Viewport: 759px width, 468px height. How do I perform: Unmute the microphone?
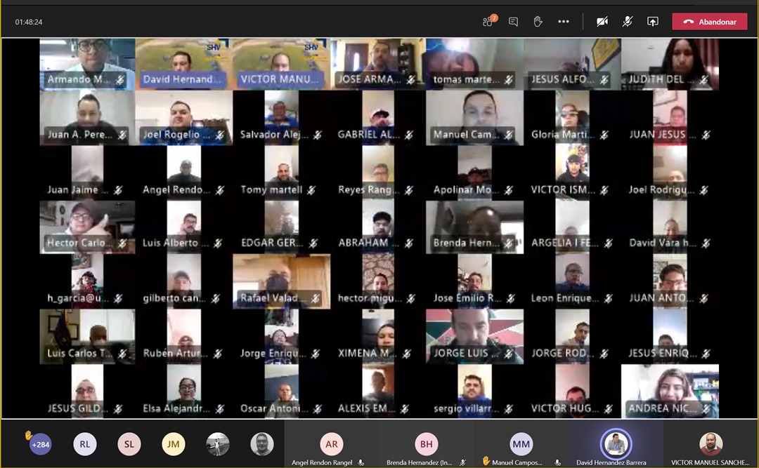(x=628, y=22)
